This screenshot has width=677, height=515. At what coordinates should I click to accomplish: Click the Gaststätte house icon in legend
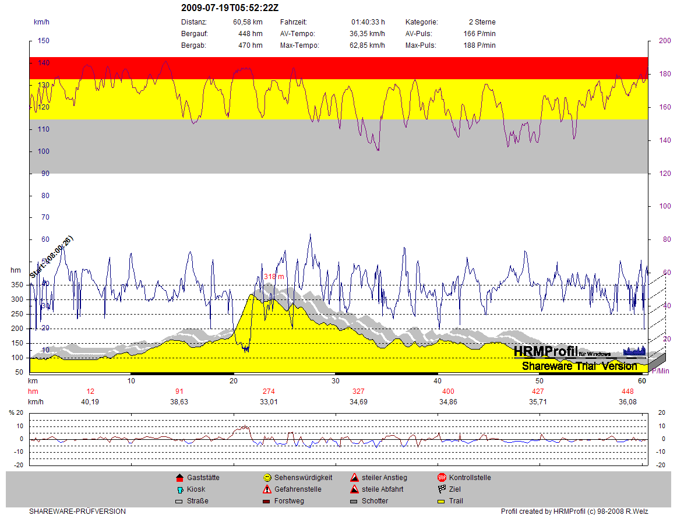click(179, 478)
